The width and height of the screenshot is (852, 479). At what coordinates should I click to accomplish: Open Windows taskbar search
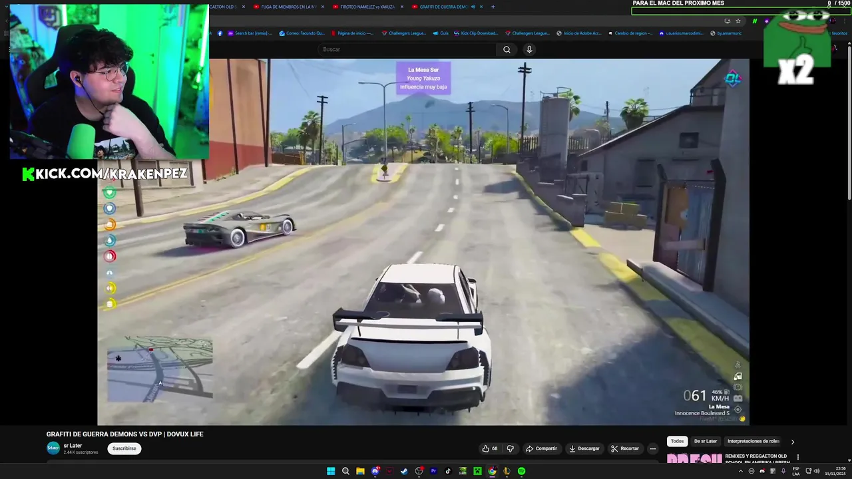tap(345, 471)
